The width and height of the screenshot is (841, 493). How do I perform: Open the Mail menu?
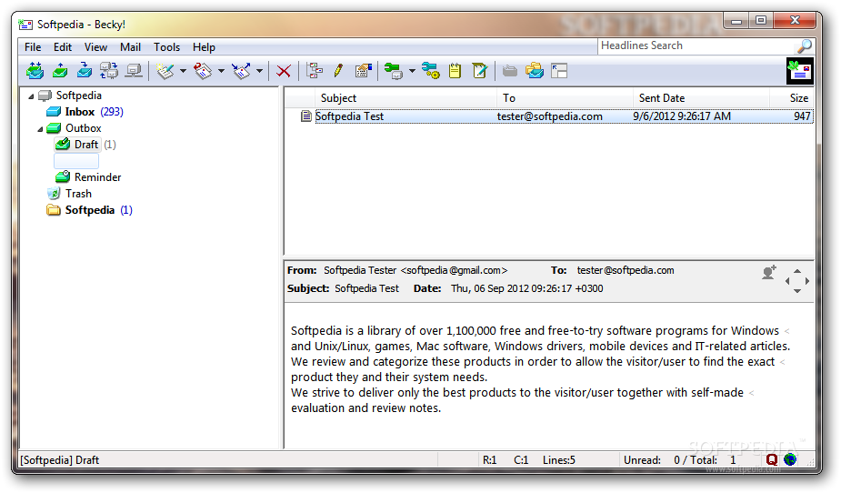[130, 47]
